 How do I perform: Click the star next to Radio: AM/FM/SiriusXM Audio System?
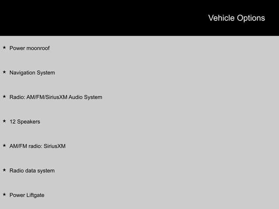(4, 96)
